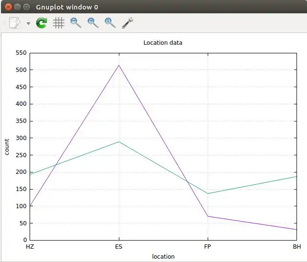
Task: Click the "Gnuplot window 0" title text
Action: click(x=67, y=7)
